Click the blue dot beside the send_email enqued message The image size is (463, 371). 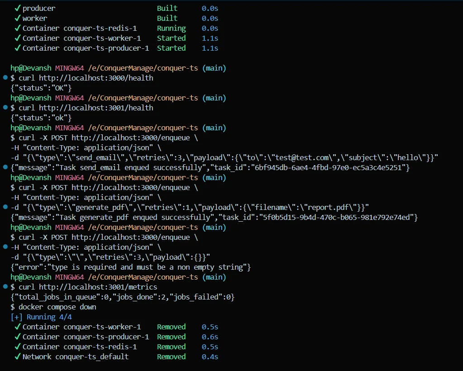click(x=5, y=167)
